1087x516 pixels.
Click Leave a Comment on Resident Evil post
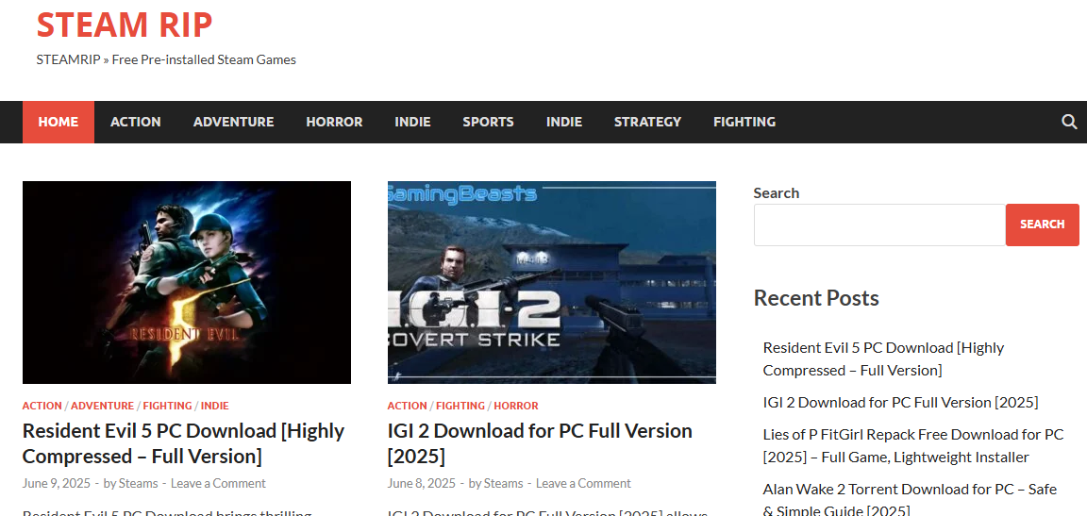coord(218,483)
